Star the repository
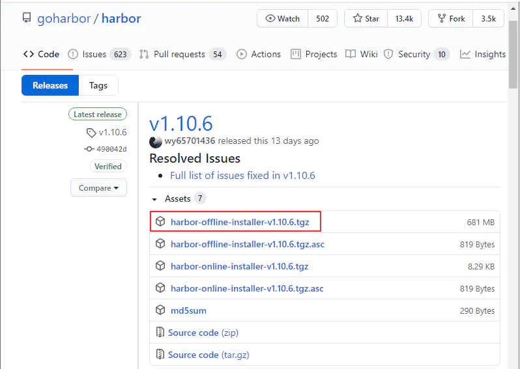Image resolution: width=520 pixels, height=369 pixels. [x=366, y=19]
